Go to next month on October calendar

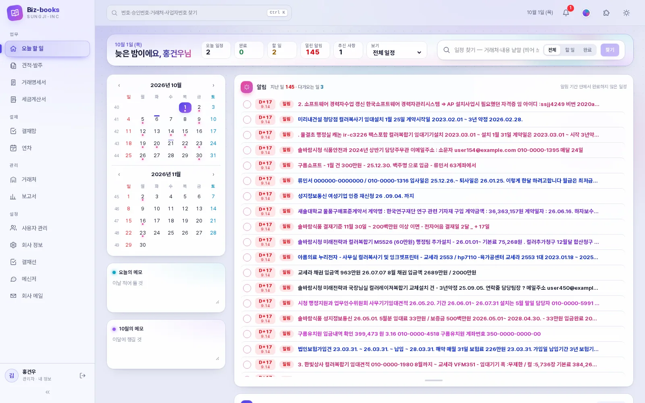point(213,85)
